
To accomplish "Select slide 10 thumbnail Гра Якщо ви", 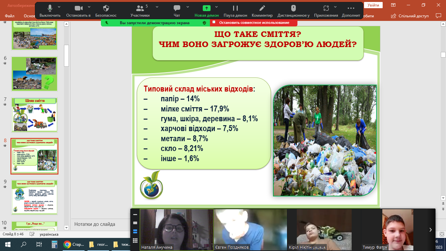I will [34, 226].
